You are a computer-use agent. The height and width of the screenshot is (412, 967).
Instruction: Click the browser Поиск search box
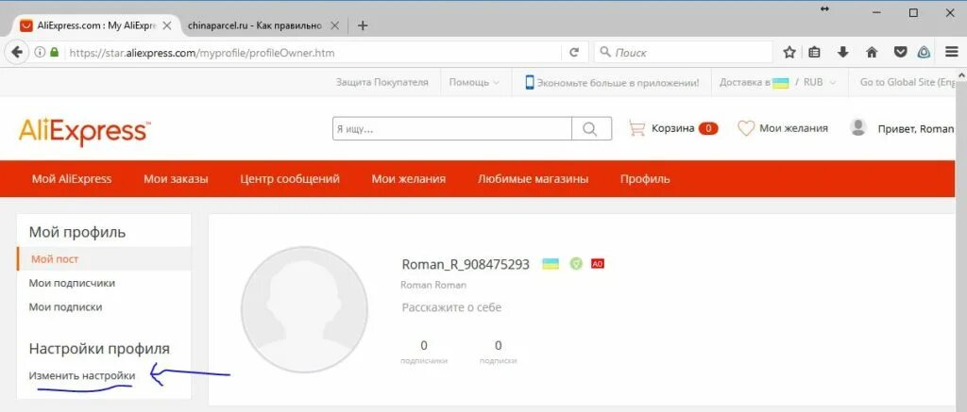684,53
